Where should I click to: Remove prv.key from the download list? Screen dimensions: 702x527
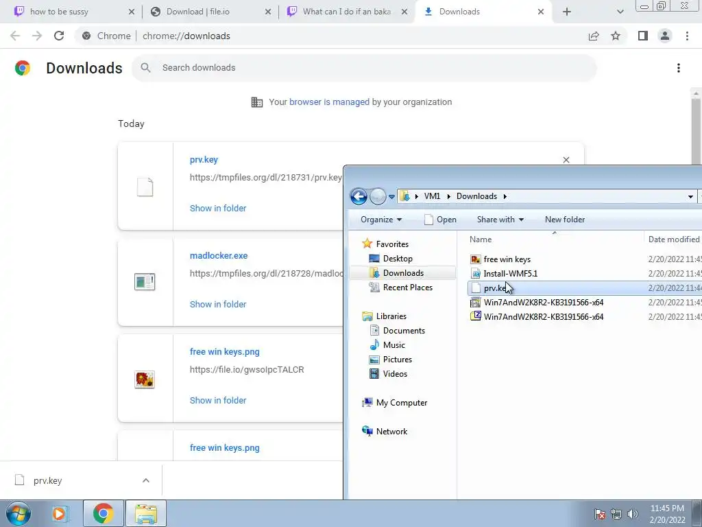pyautogui.click(x=566, y=160)
